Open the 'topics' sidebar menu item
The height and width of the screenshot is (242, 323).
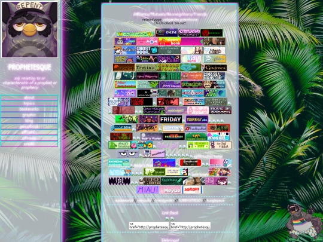(29, 103)
